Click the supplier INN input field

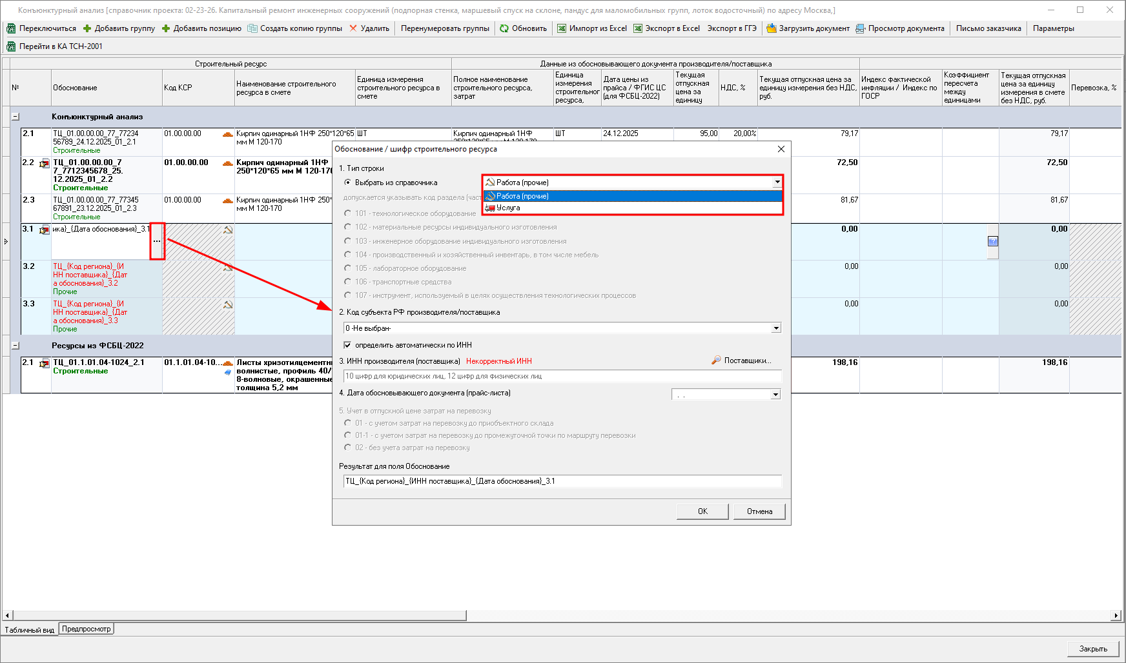point(562,376)
